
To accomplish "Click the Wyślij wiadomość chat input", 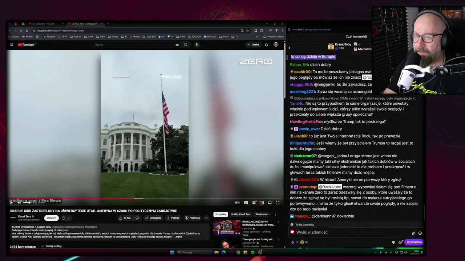I will pyautogui.click(x=357, y=232).
